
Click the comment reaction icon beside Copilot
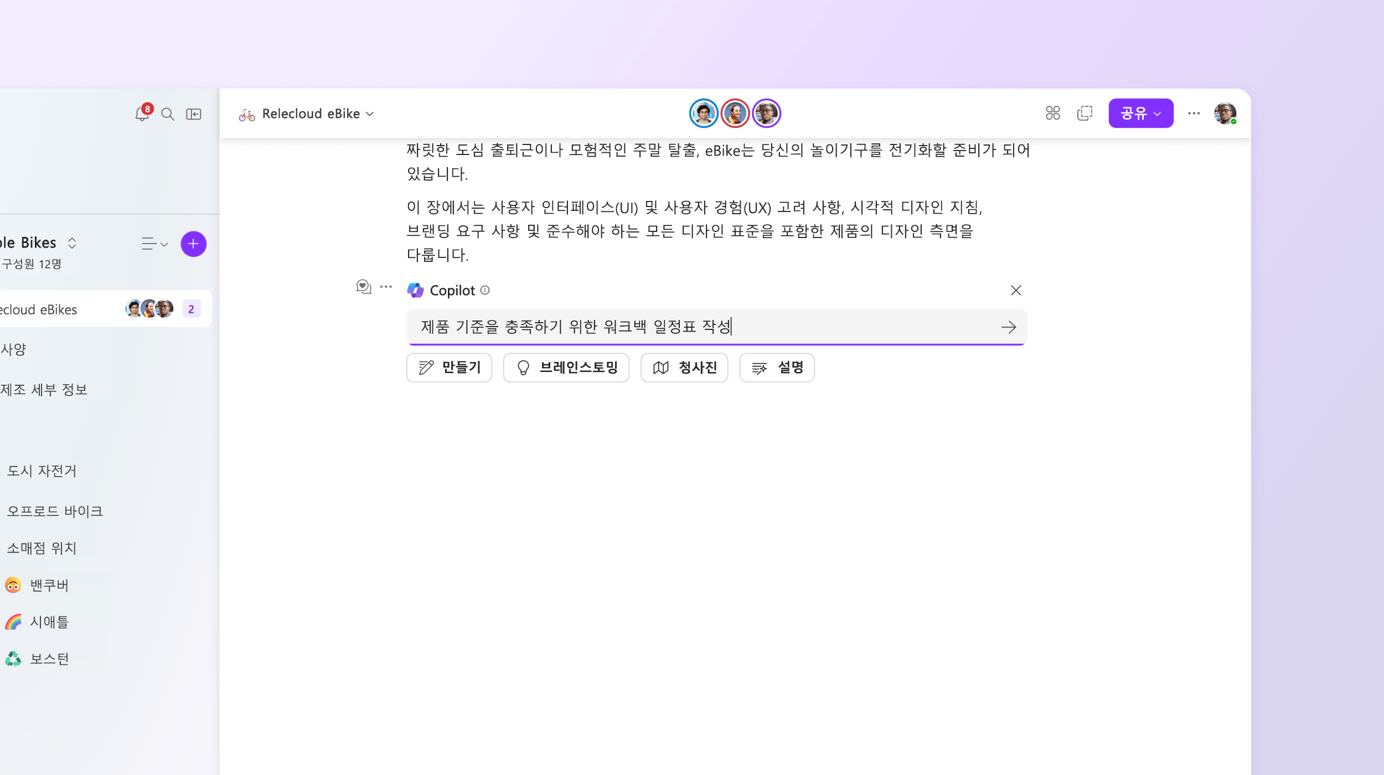(x=363, y=287)
